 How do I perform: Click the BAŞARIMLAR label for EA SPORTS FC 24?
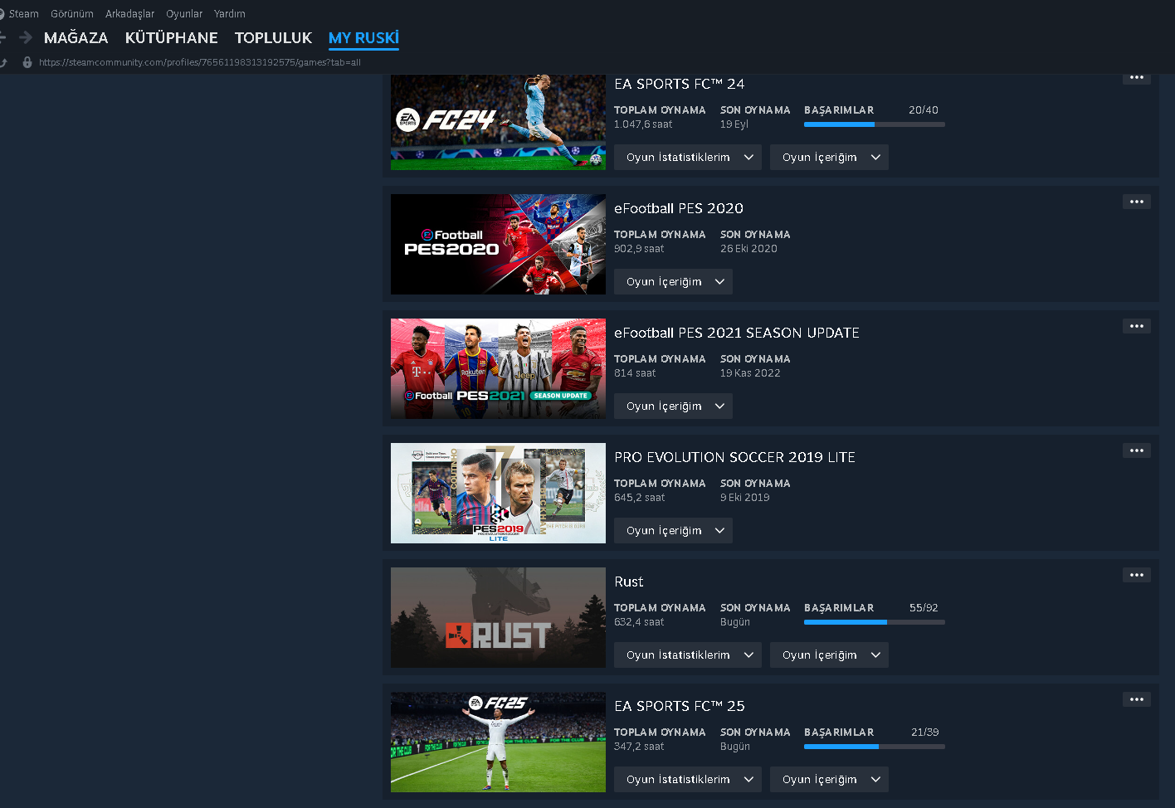pyautogui.click(x=839, y=110)
